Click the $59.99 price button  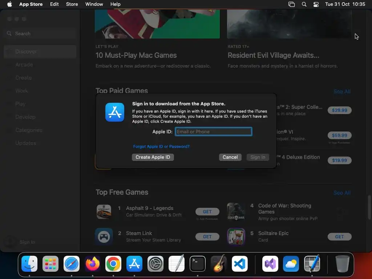pos(340,135)
